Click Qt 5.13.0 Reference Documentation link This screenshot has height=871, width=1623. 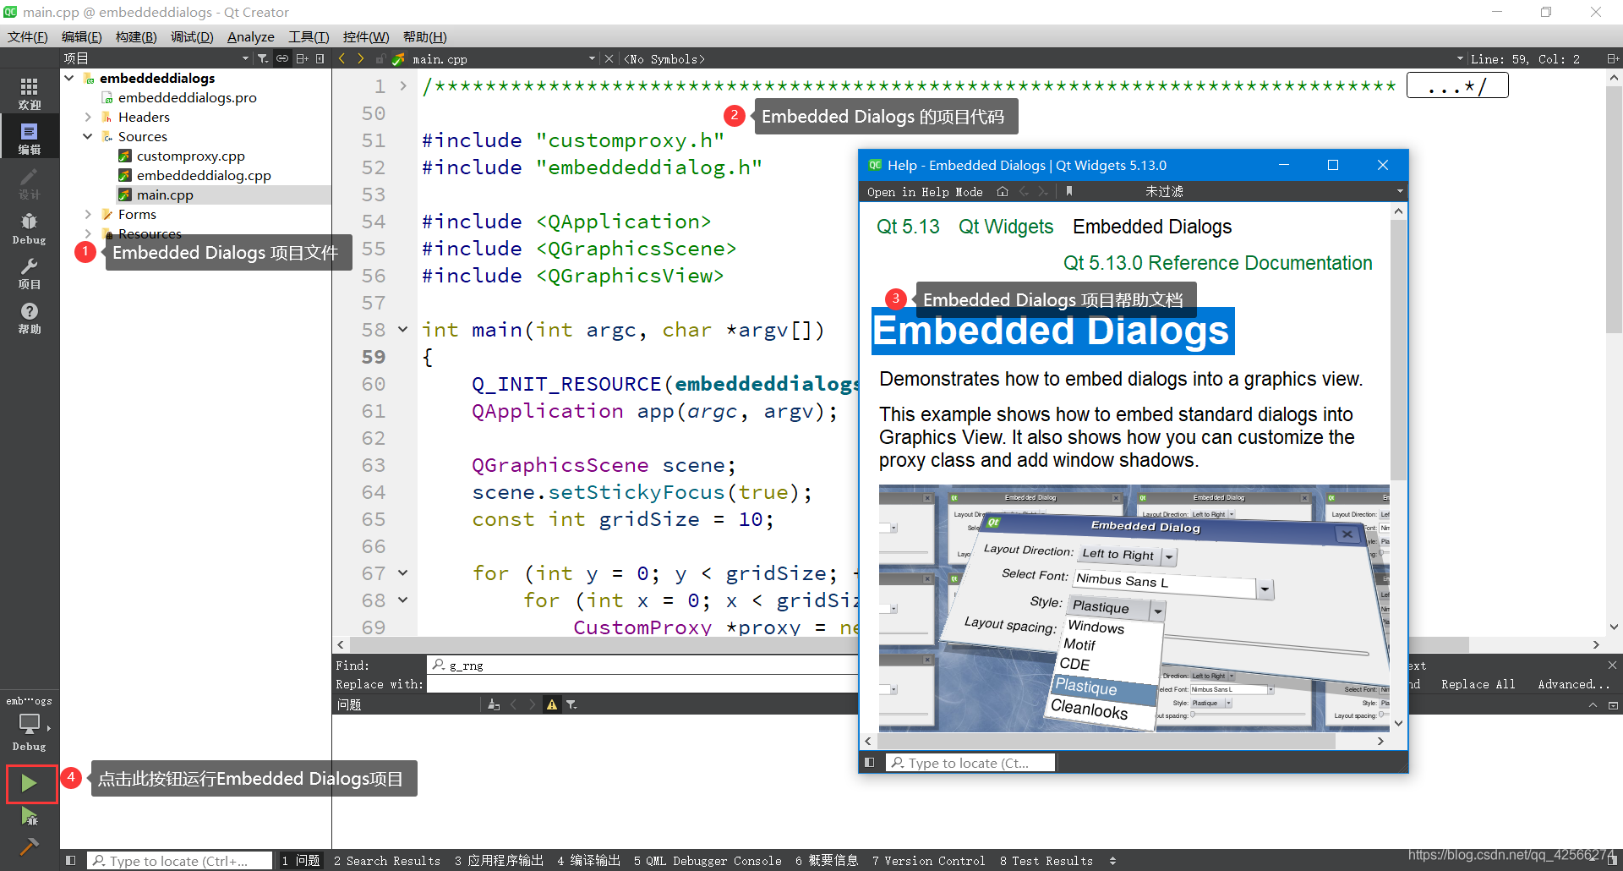point(1218,263)
